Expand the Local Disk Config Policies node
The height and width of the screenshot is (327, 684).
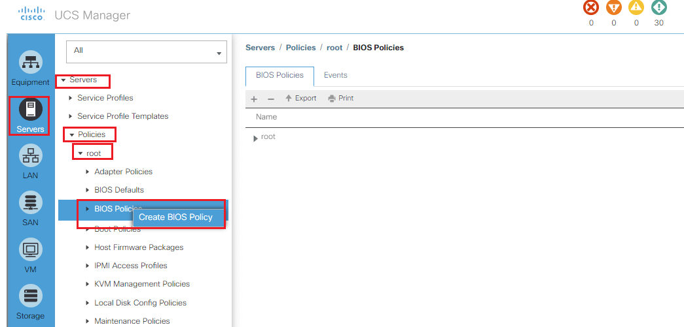[88, 303]
